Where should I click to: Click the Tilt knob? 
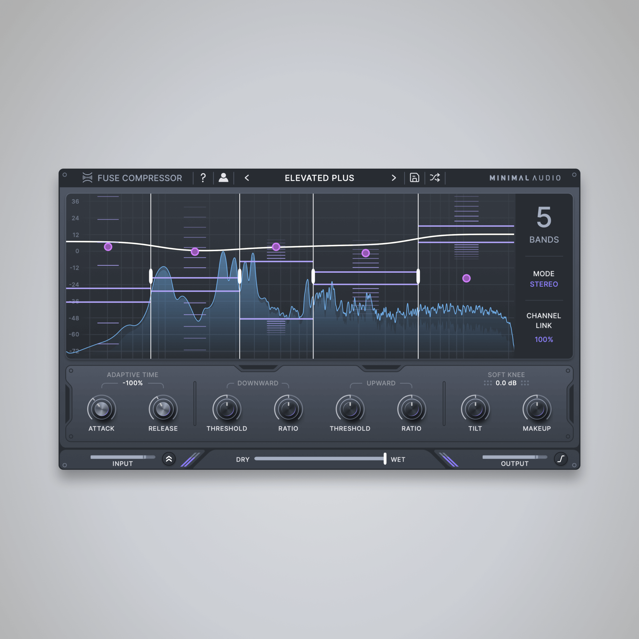475,409
